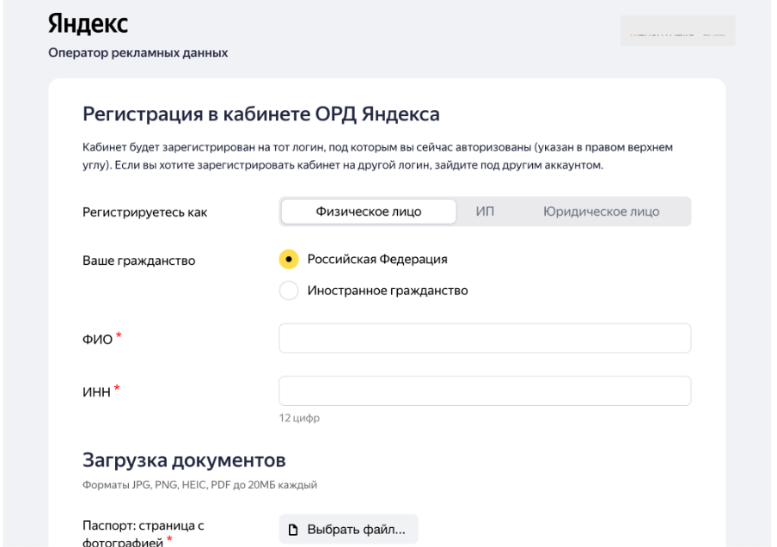This screenshot has width=777, height=547.
Task: Click the Регистрируетесь как label
Action: (x=144, y=212)
